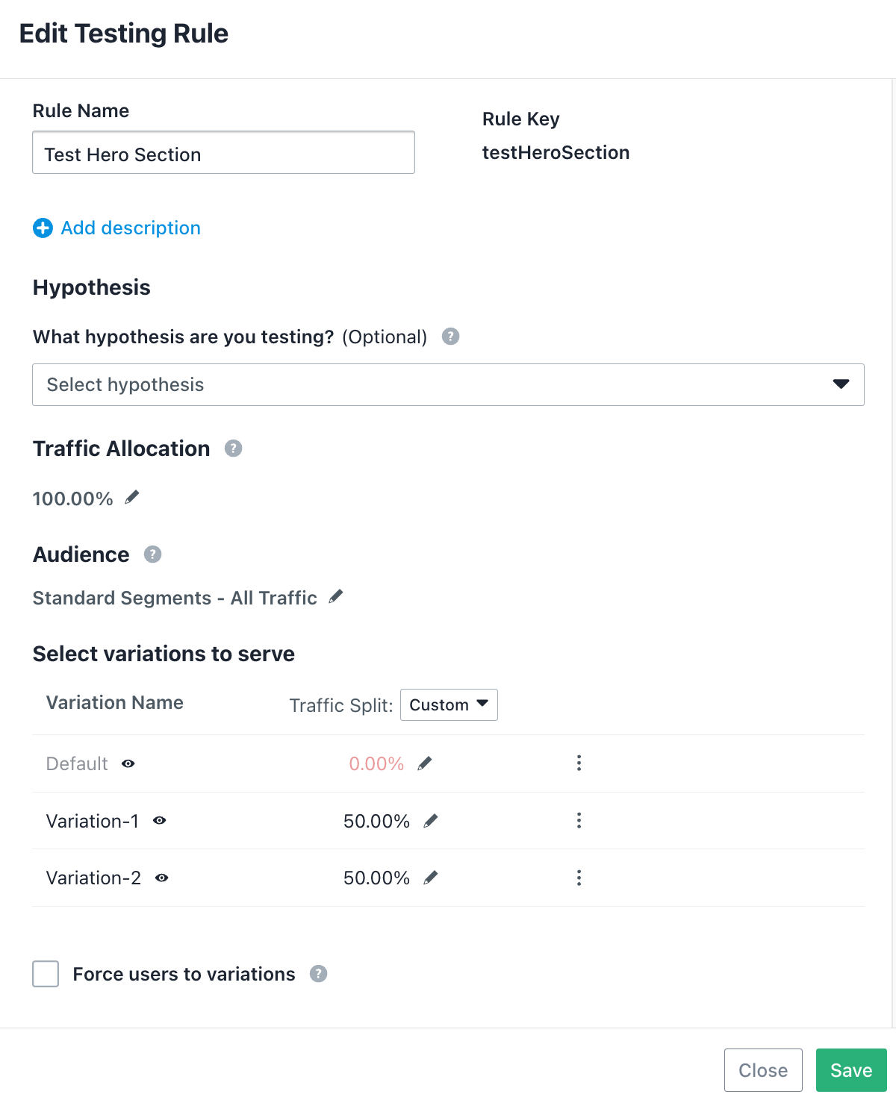Open help tooltip next to Audience

pos(153,554)
